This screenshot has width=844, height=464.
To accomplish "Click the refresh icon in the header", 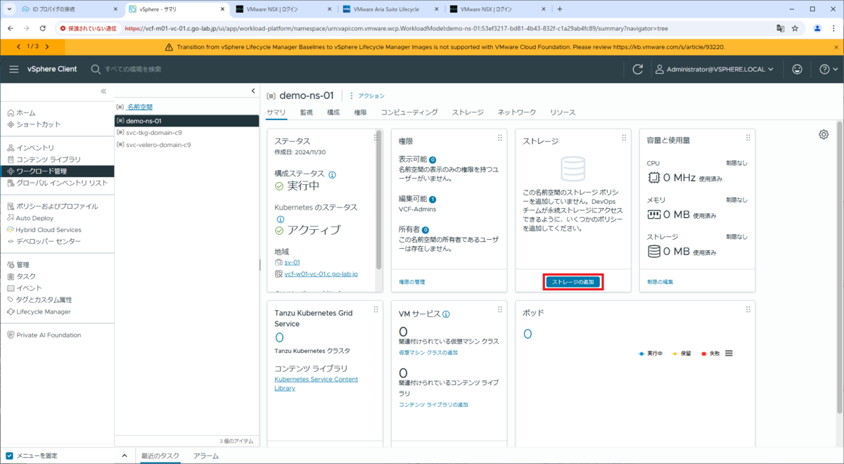I will (638, 69).
